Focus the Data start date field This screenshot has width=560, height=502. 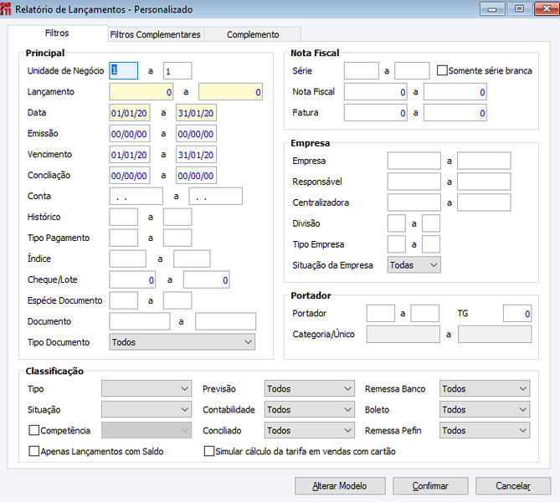tap(130, 113)
